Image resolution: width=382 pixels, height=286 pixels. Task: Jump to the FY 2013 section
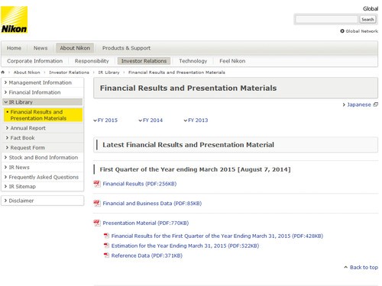pos(196,121)
